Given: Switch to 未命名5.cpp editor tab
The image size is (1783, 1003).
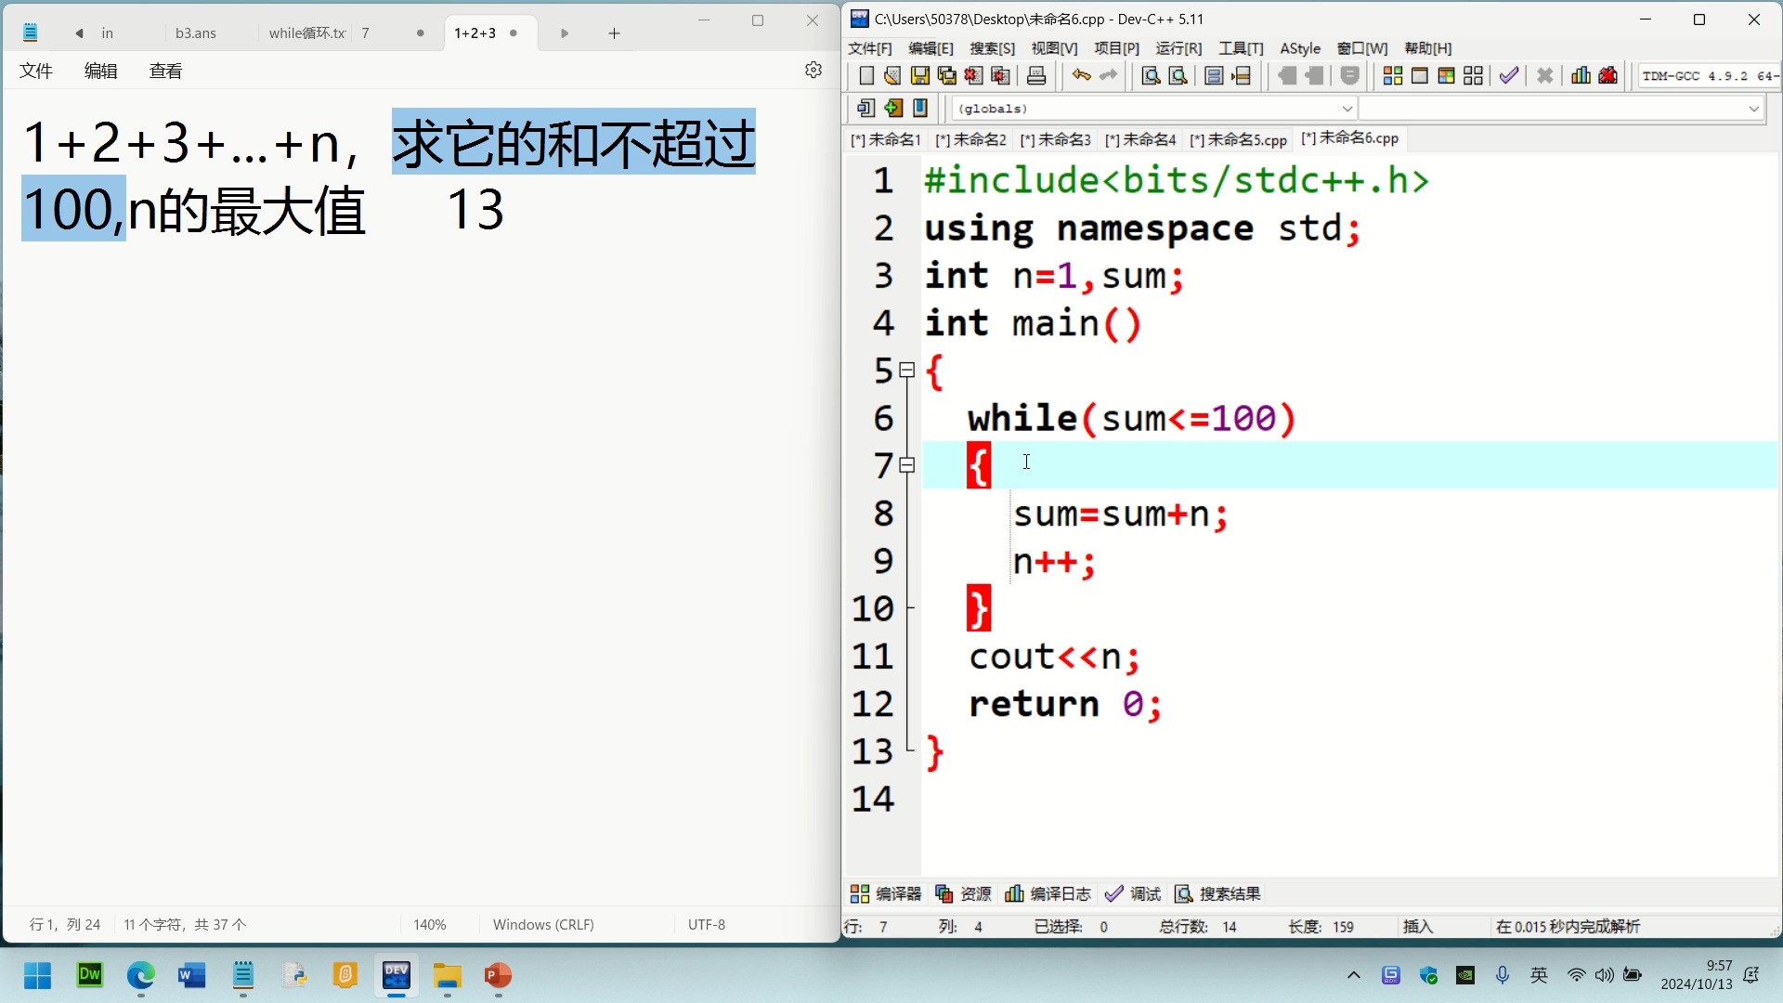Looking at the screenshot, I should [x=1238, y=139].
